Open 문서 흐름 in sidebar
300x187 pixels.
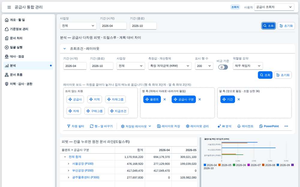coord(28,75)
